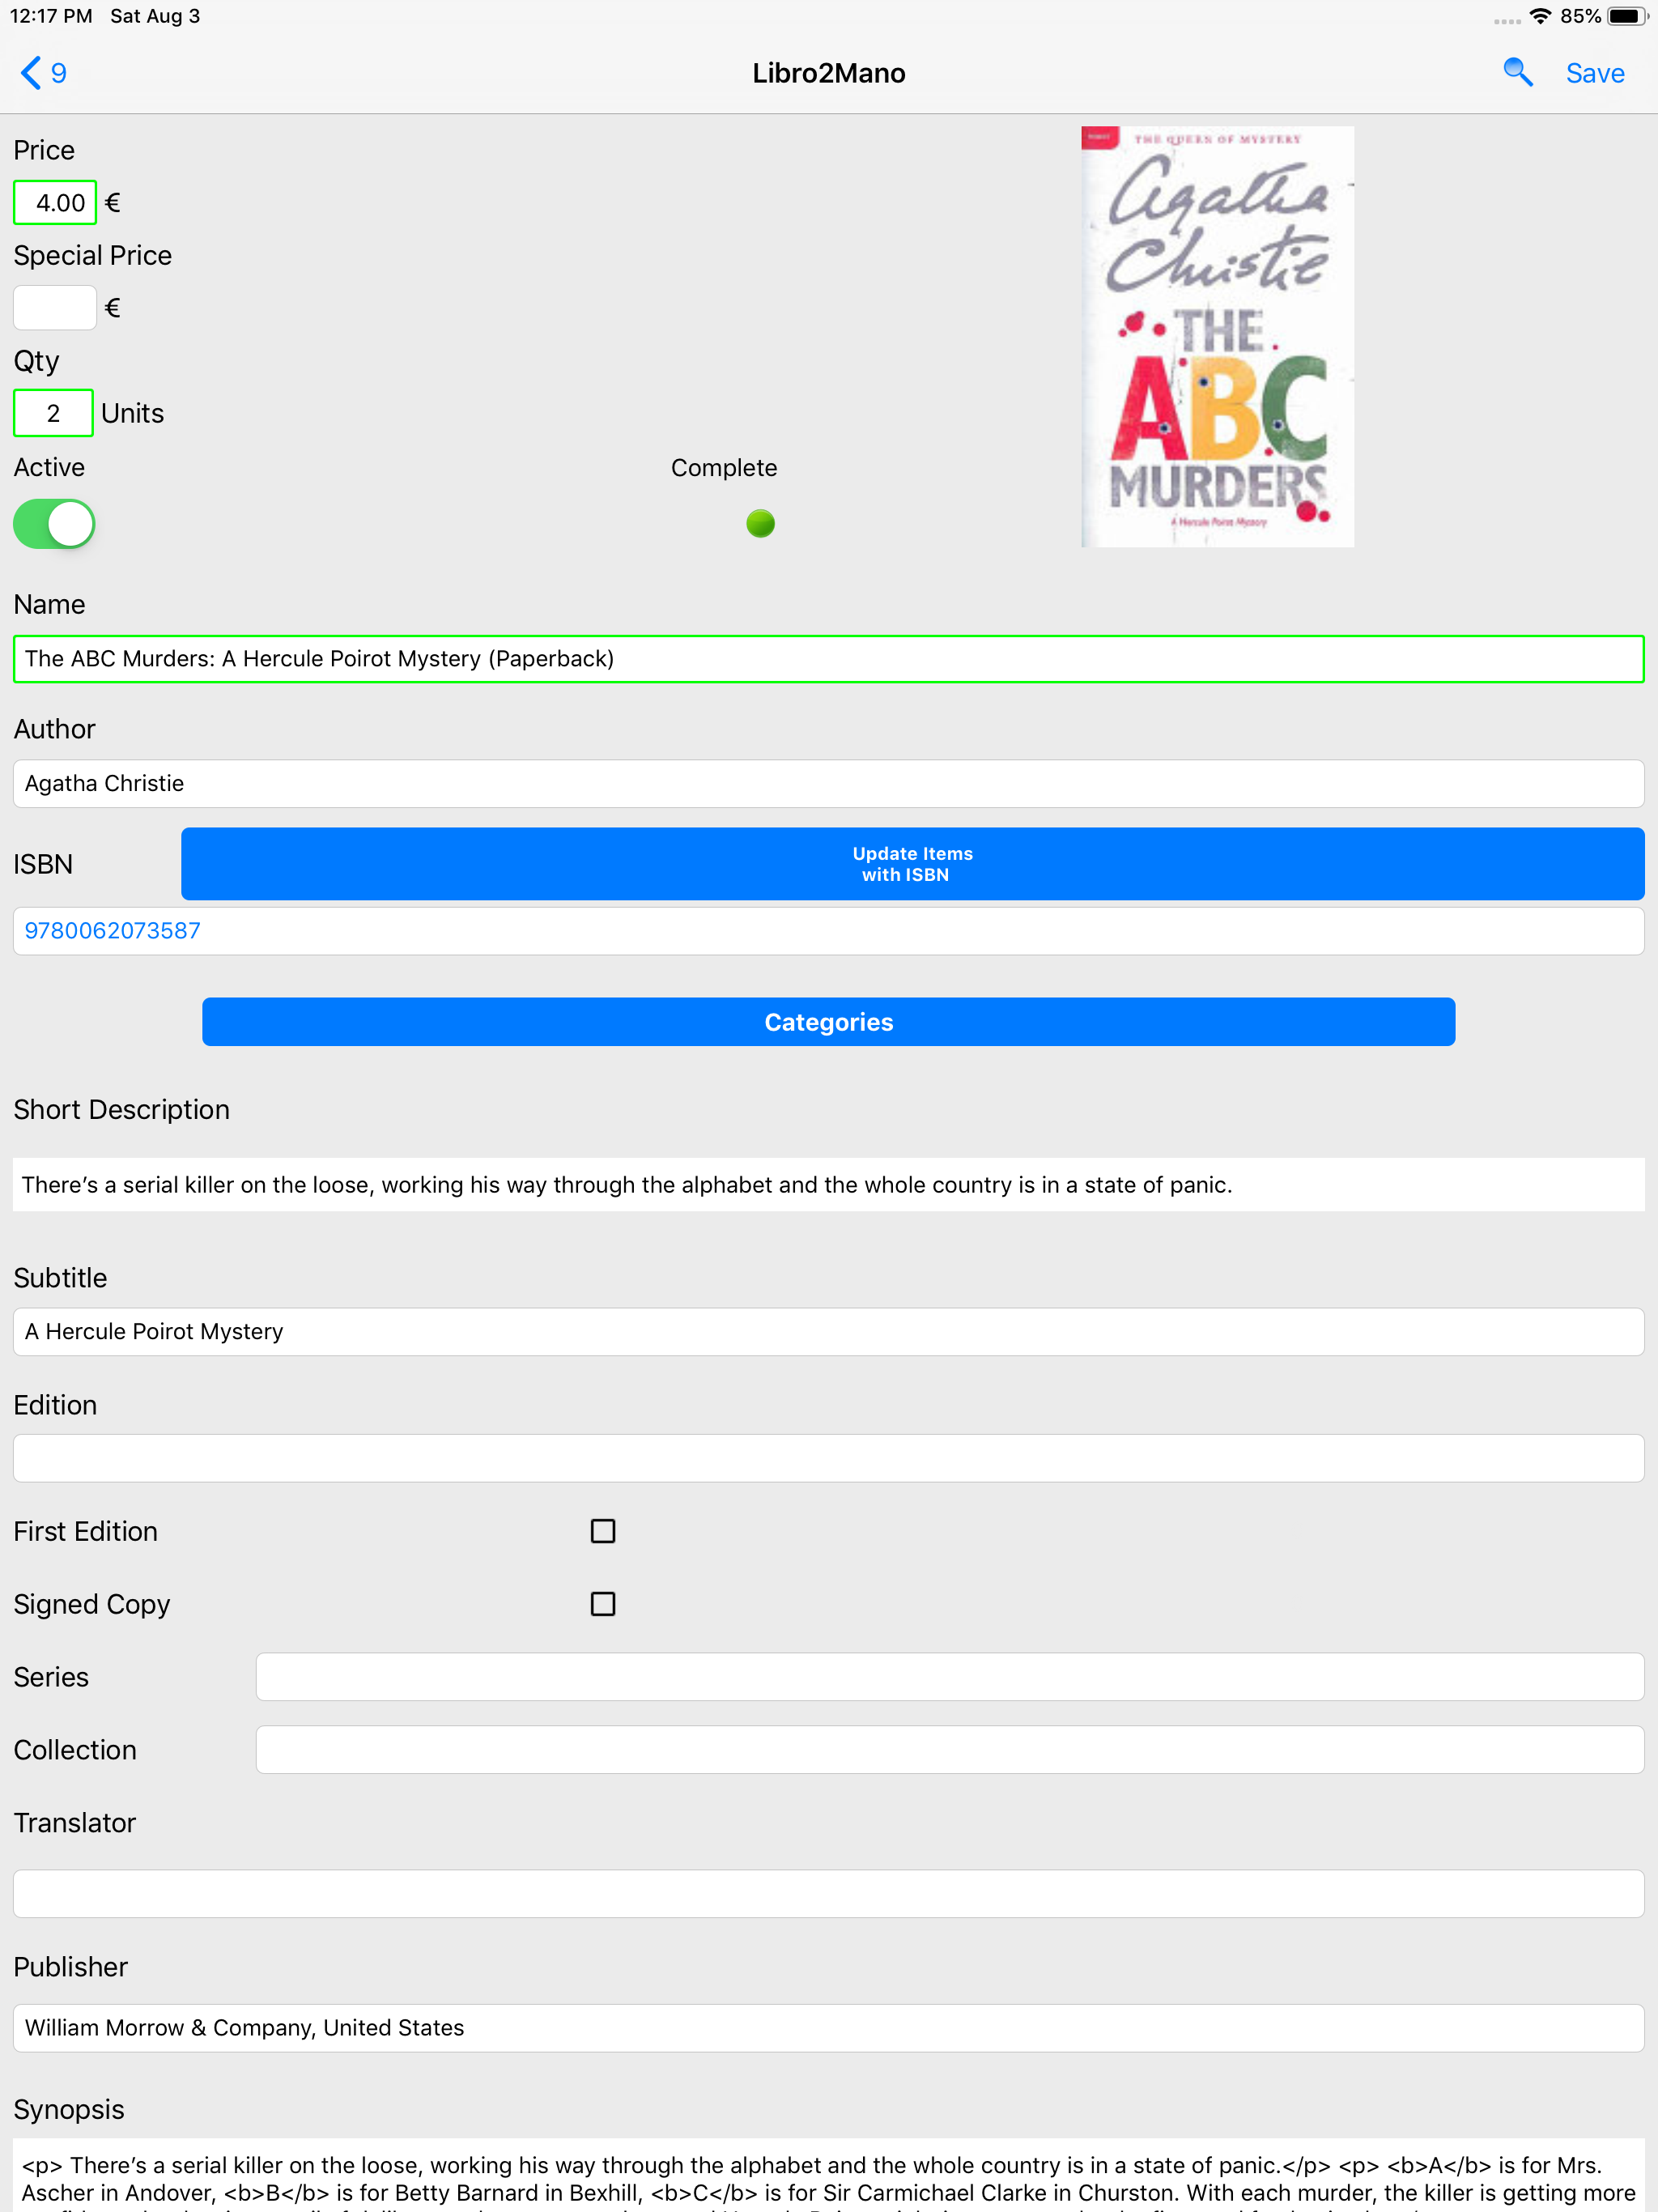Check the First Edition checkbox
This screenshot has height=2212, width=1658.
603,1531
